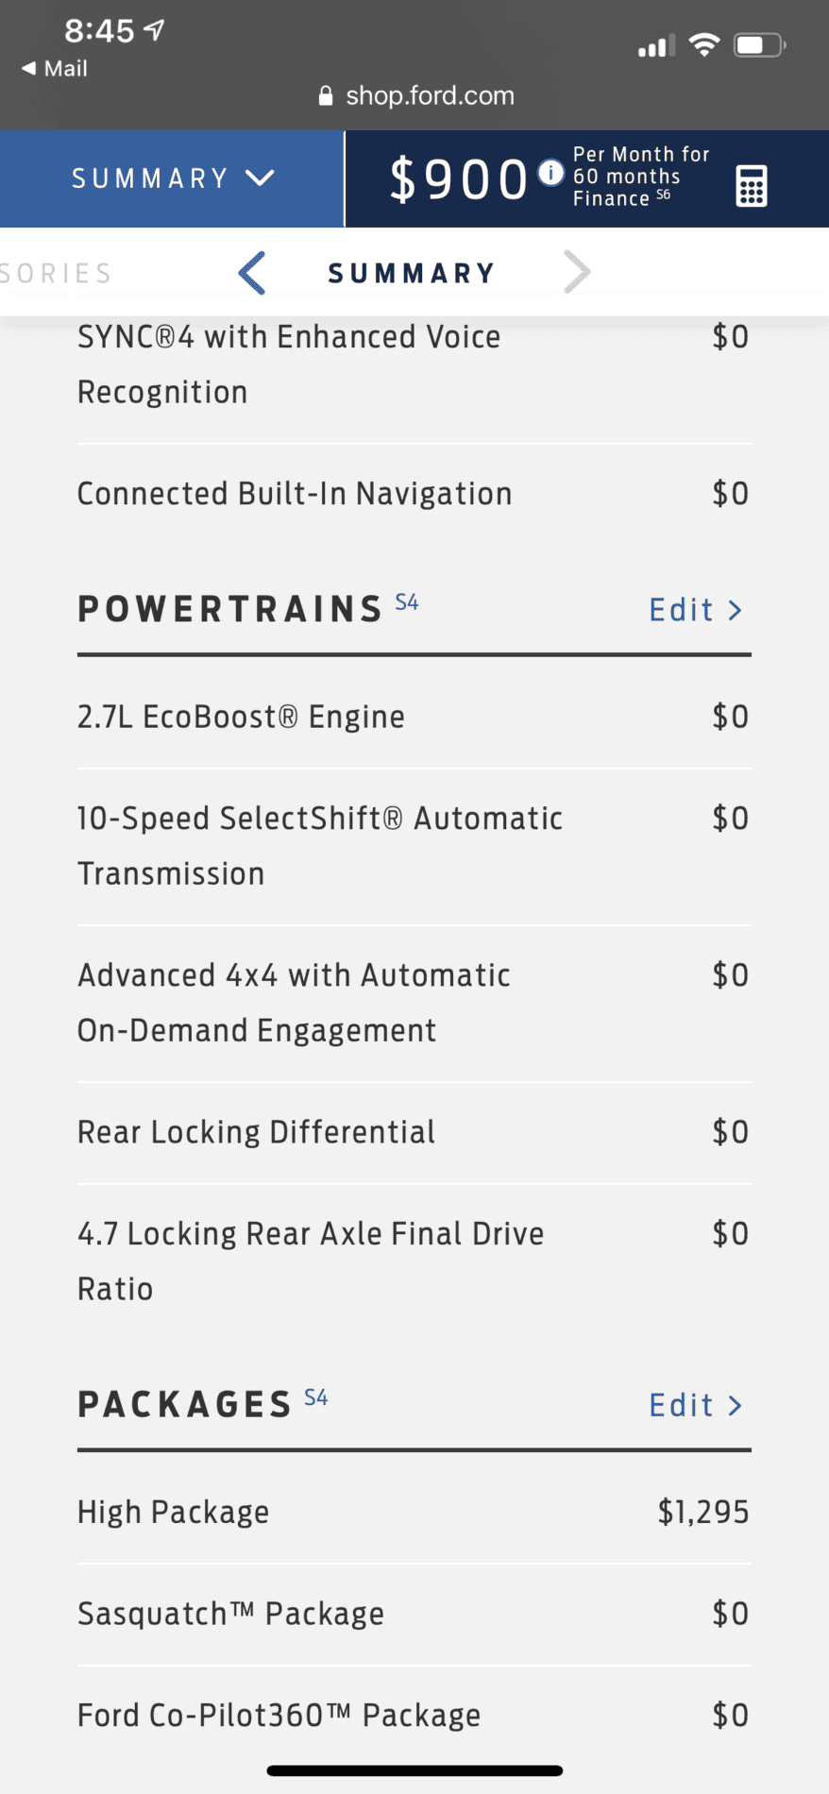Open the S6 finance disclaimer footnote
The height and width of the screenshot is (1794, 829).
(x=664, y=195)
